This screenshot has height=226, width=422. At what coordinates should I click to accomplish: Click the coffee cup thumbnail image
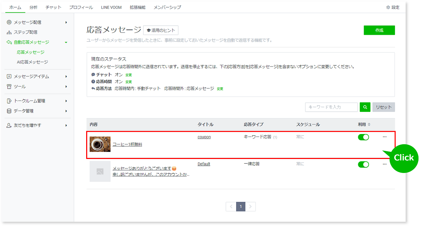100,144
